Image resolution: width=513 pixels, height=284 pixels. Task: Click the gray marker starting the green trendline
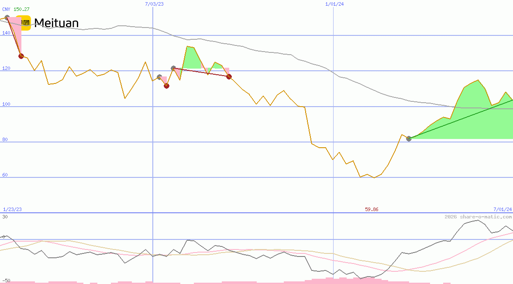pyautogui.click(x=409, y=139)
